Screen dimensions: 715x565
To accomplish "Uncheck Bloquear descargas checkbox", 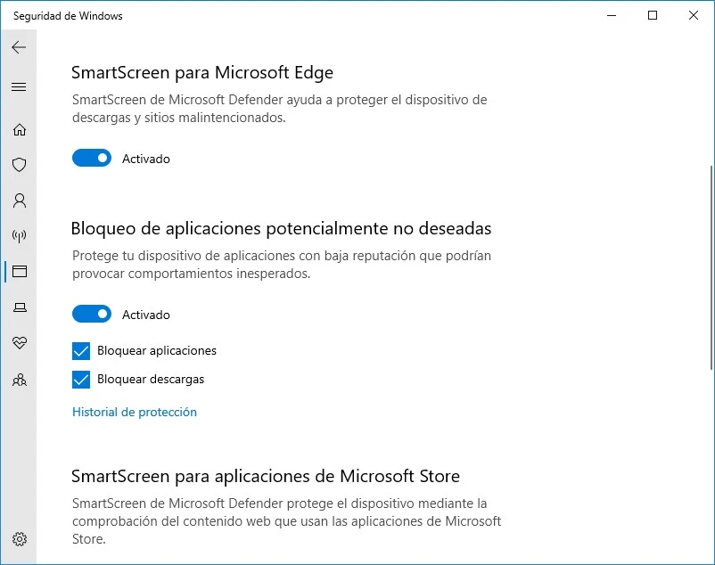I will [81, 379].
